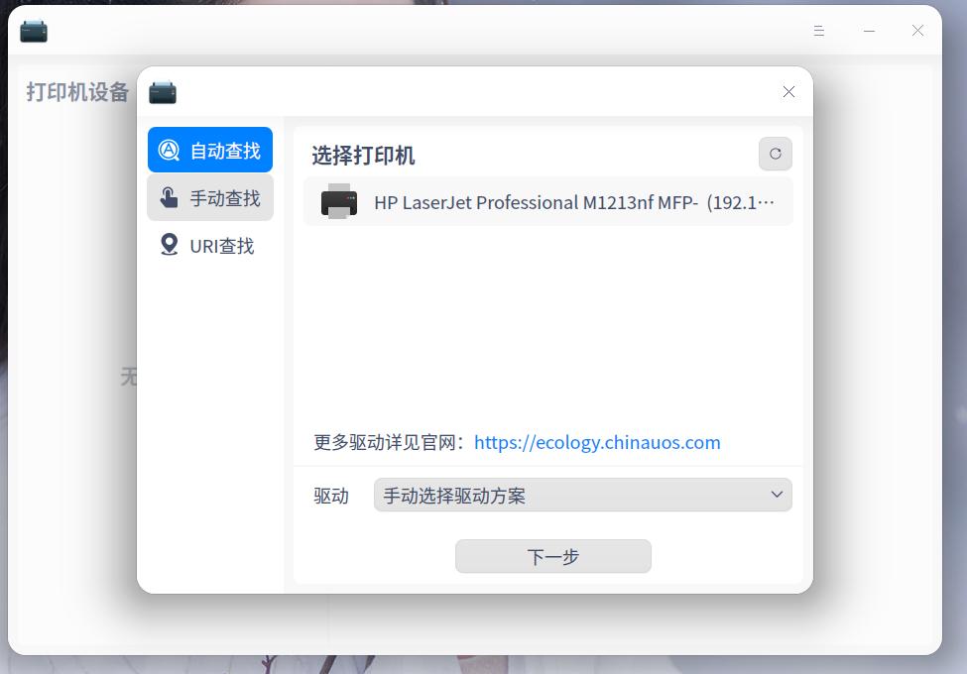Click the main window printer icon
967x674 pixels.
point(33,31)
